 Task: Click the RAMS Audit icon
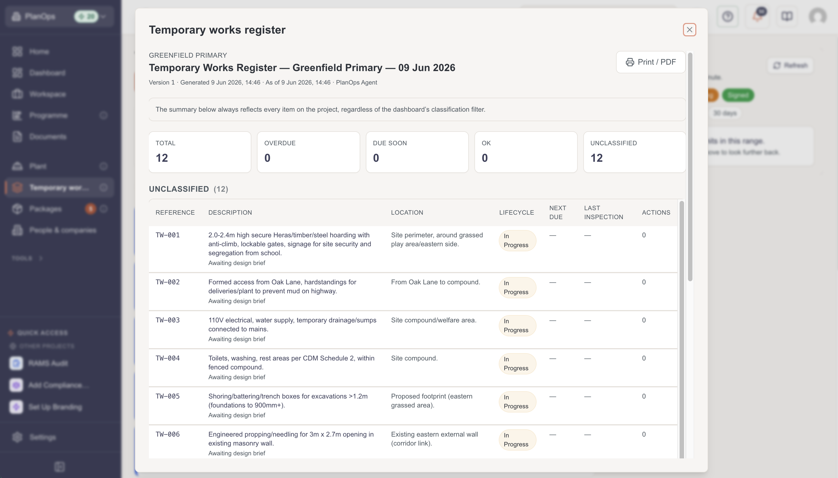16,363
